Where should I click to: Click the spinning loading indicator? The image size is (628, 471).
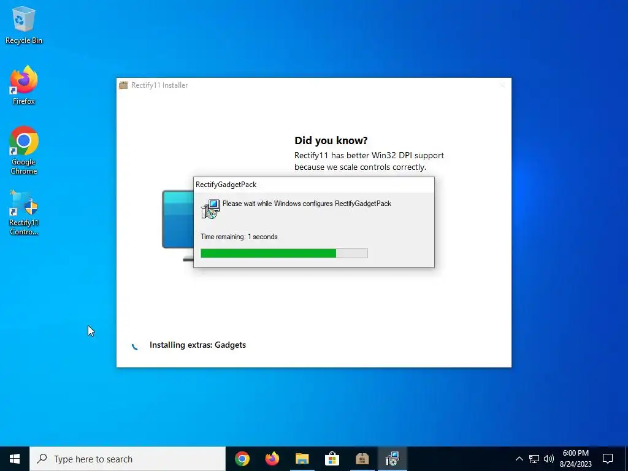(135, 346)
